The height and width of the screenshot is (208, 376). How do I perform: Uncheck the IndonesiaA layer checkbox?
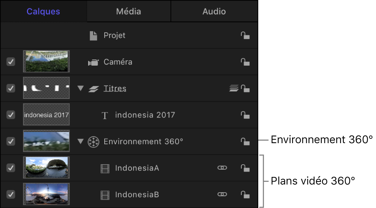pos(11,168)
